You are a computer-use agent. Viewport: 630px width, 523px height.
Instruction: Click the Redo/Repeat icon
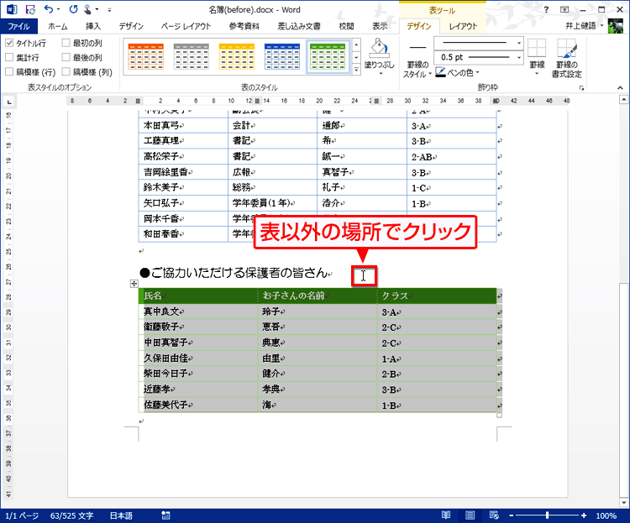pos(73,9)
